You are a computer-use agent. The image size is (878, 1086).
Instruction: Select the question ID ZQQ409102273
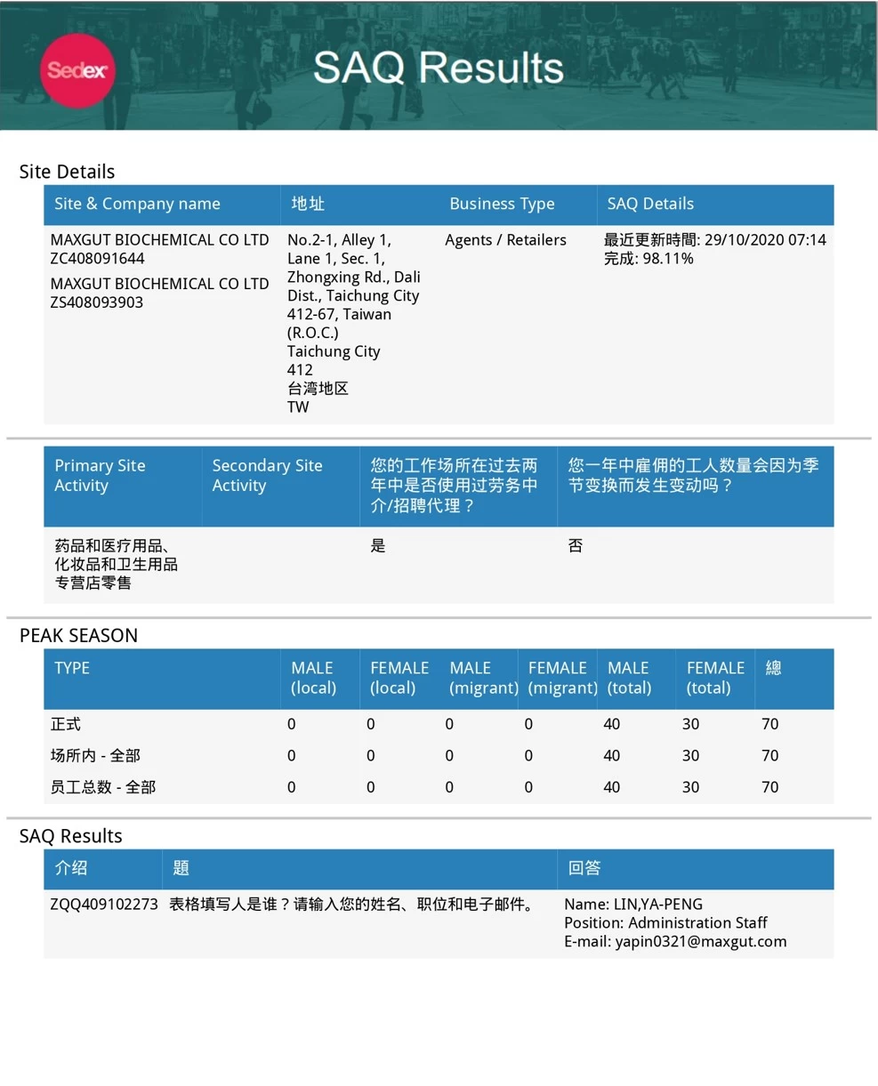(104, 905)
